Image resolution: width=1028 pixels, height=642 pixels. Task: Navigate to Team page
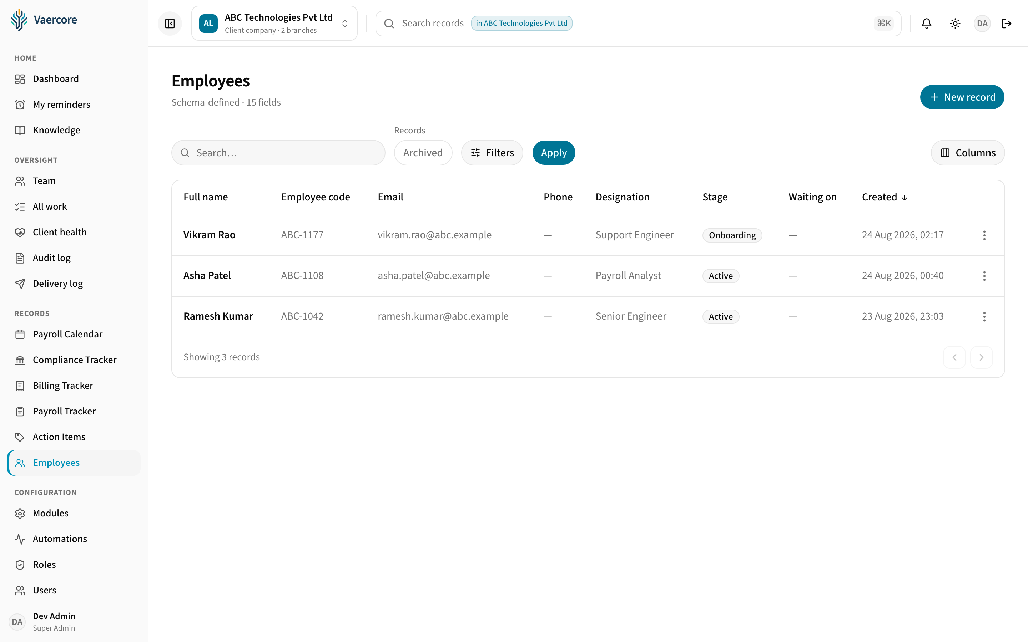coord(74,181)
